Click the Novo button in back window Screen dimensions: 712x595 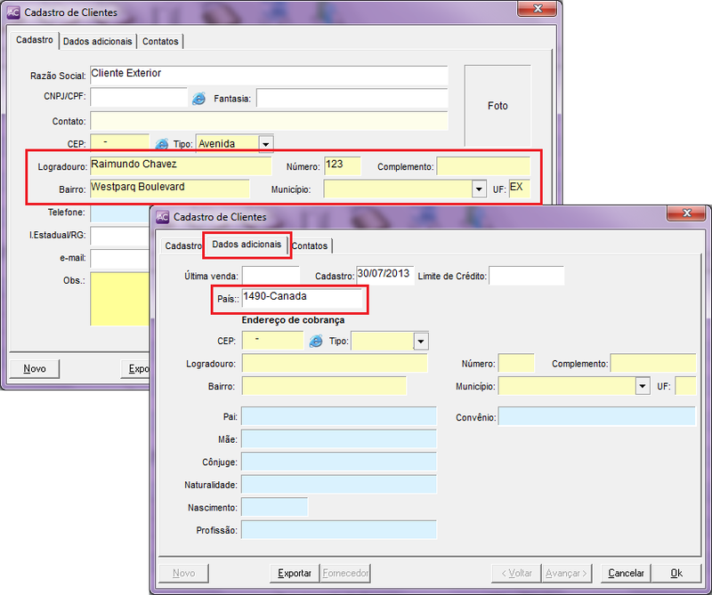[x=34, y=368]
